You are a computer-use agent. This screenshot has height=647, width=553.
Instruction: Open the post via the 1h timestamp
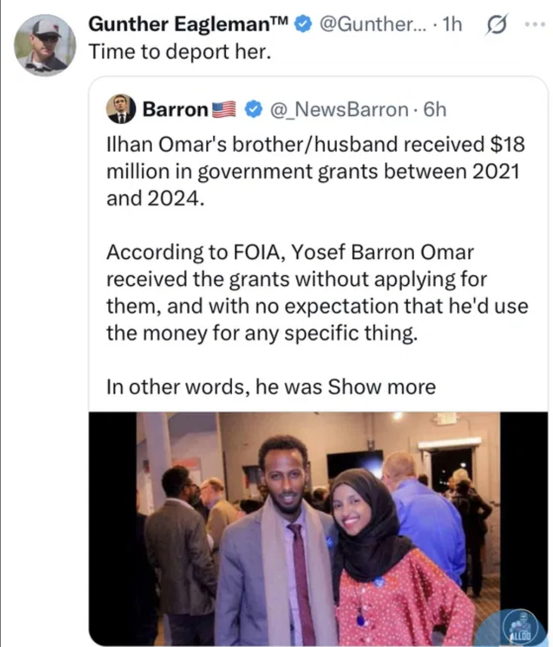[x=453, y=25]
